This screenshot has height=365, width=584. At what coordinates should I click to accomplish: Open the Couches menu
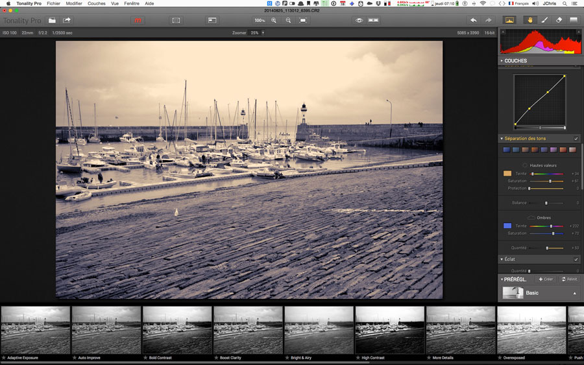coord(97,3)
